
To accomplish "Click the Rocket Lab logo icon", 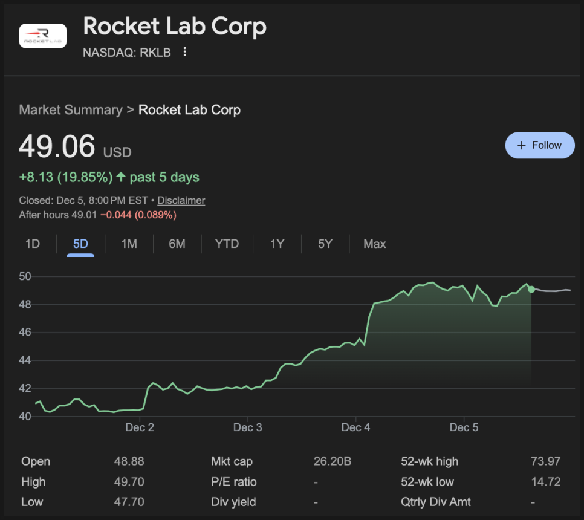I will pyautogui.click(x=43, y=36).
